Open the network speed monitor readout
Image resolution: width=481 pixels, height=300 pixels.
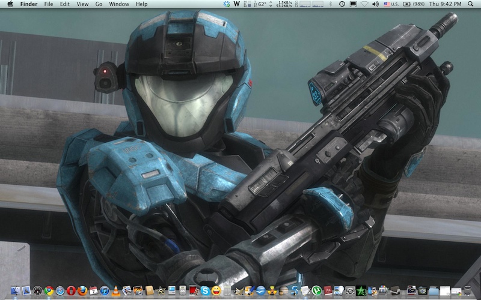tap(284, 4)
